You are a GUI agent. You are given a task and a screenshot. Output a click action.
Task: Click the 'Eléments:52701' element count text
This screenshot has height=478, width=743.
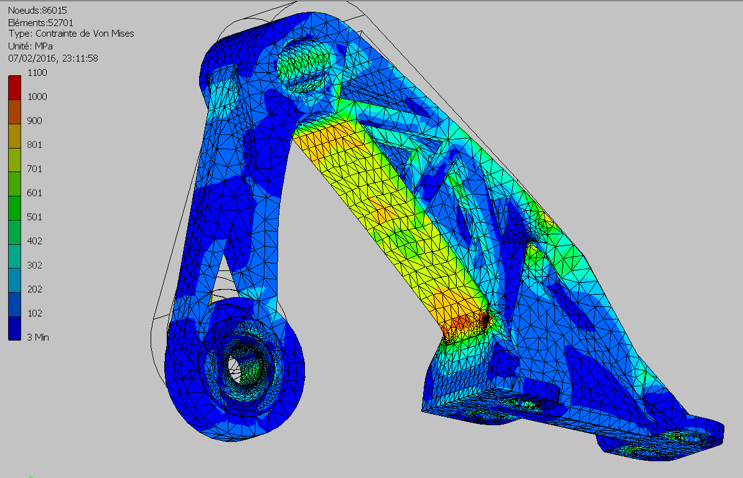[40, 23]
